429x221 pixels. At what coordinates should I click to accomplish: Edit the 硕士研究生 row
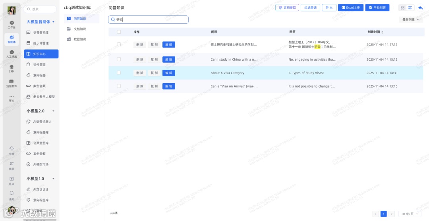(x=169, y=44)
